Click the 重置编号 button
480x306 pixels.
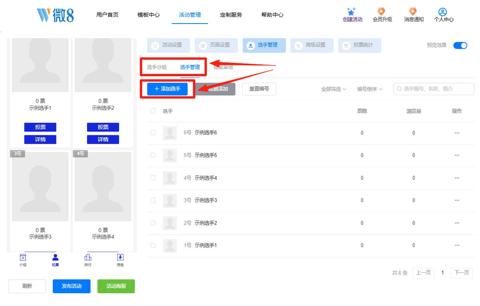coord(259,89)
